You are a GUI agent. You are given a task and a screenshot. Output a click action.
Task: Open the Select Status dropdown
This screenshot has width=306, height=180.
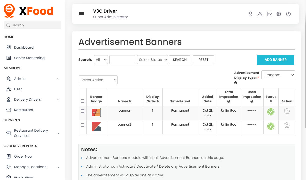click(x=152, y=60)
